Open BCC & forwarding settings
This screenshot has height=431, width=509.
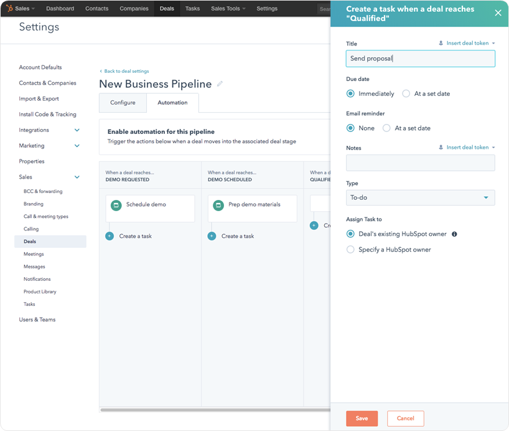pyautogui.click(x=43, y=191)
